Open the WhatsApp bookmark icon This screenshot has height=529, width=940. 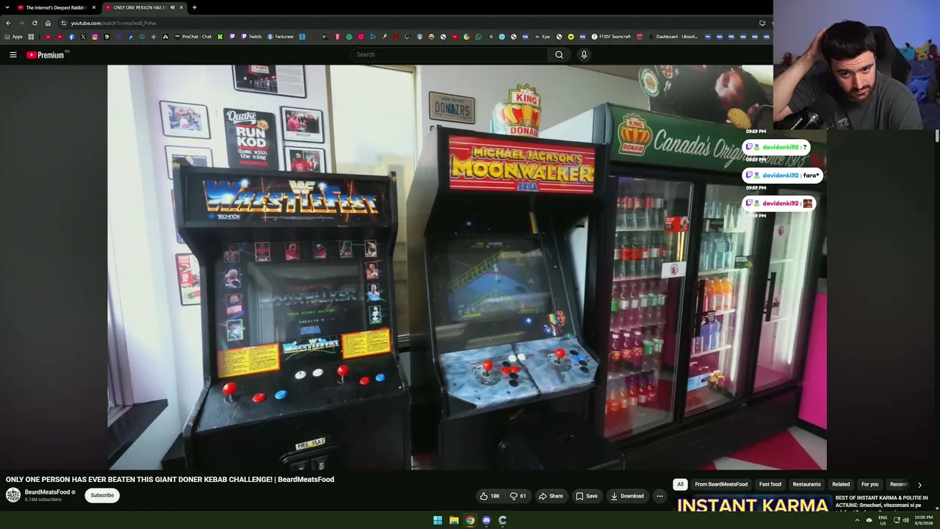click(479, 37)
